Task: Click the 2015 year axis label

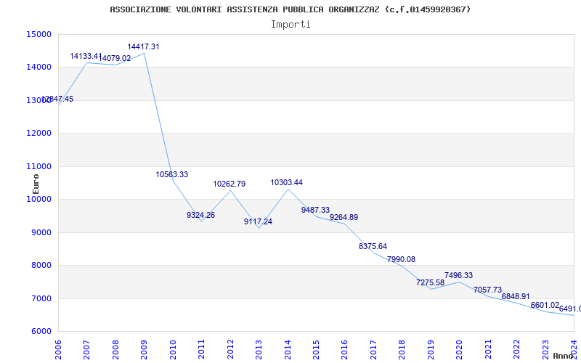Action: coord(316,348)
